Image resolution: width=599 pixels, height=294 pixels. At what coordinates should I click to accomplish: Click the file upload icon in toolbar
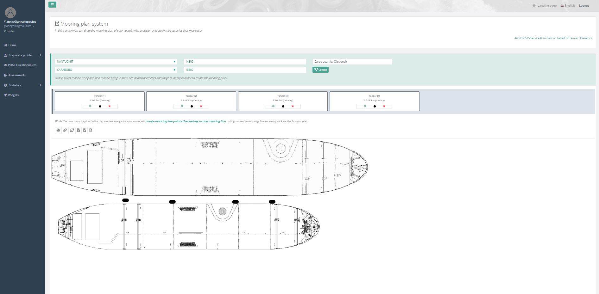click(85, 130)
